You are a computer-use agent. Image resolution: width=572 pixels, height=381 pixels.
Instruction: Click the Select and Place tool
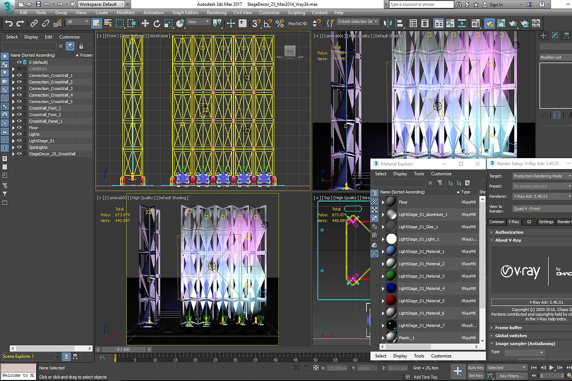point(180,23)
